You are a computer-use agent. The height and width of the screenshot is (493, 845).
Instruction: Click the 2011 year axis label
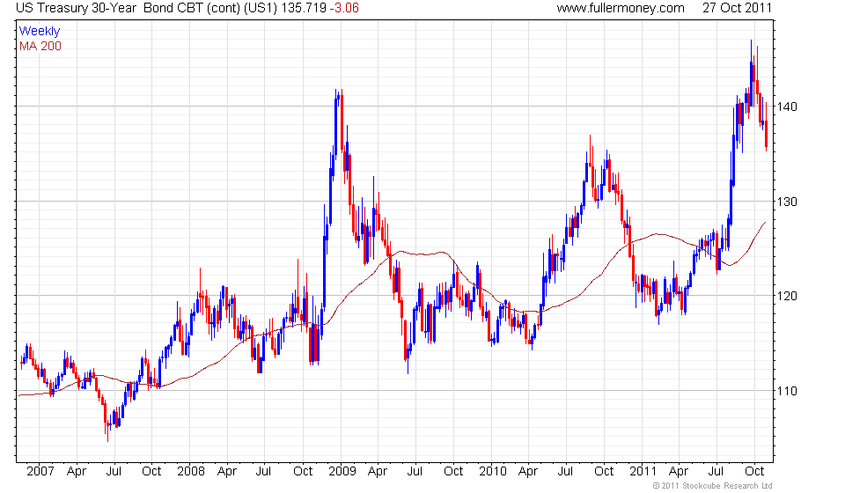tap(643, 471)
